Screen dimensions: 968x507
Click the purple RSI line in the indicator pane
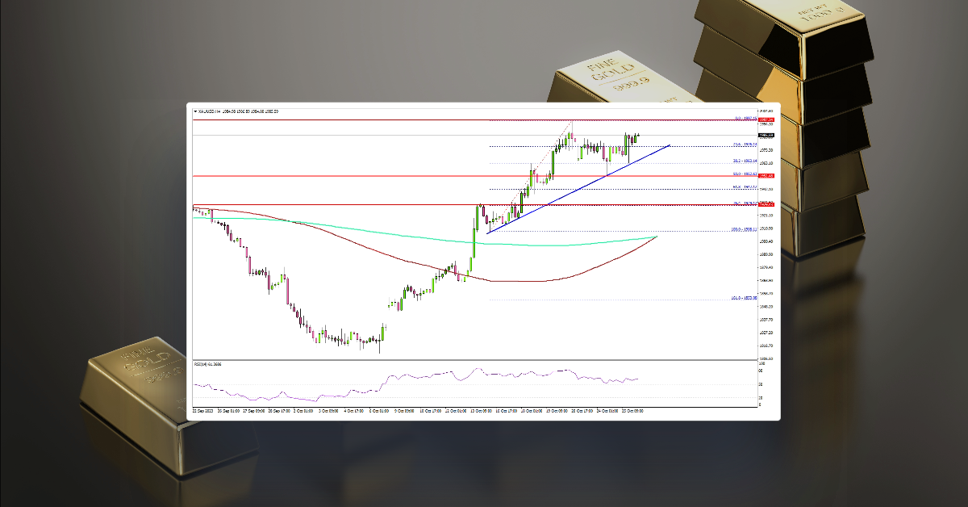(484, 375)
